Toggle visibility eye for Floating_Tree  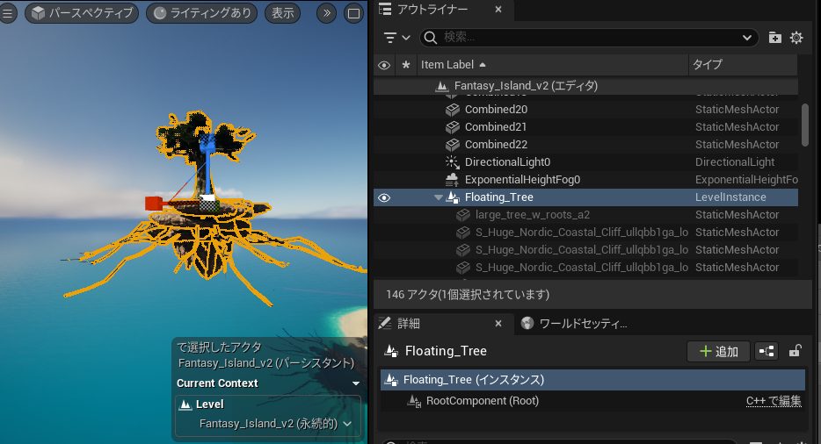coord(383,197)
